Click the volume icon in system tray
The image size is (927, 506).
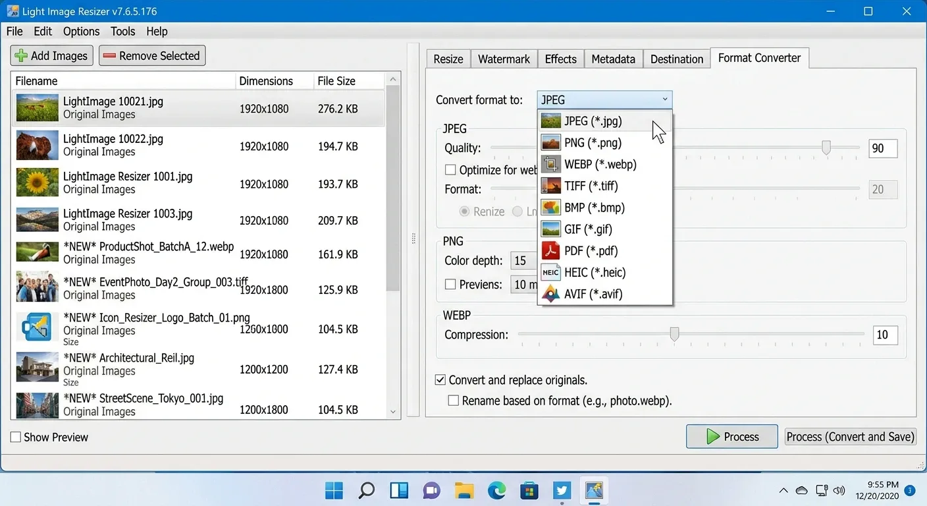[839, 490]
